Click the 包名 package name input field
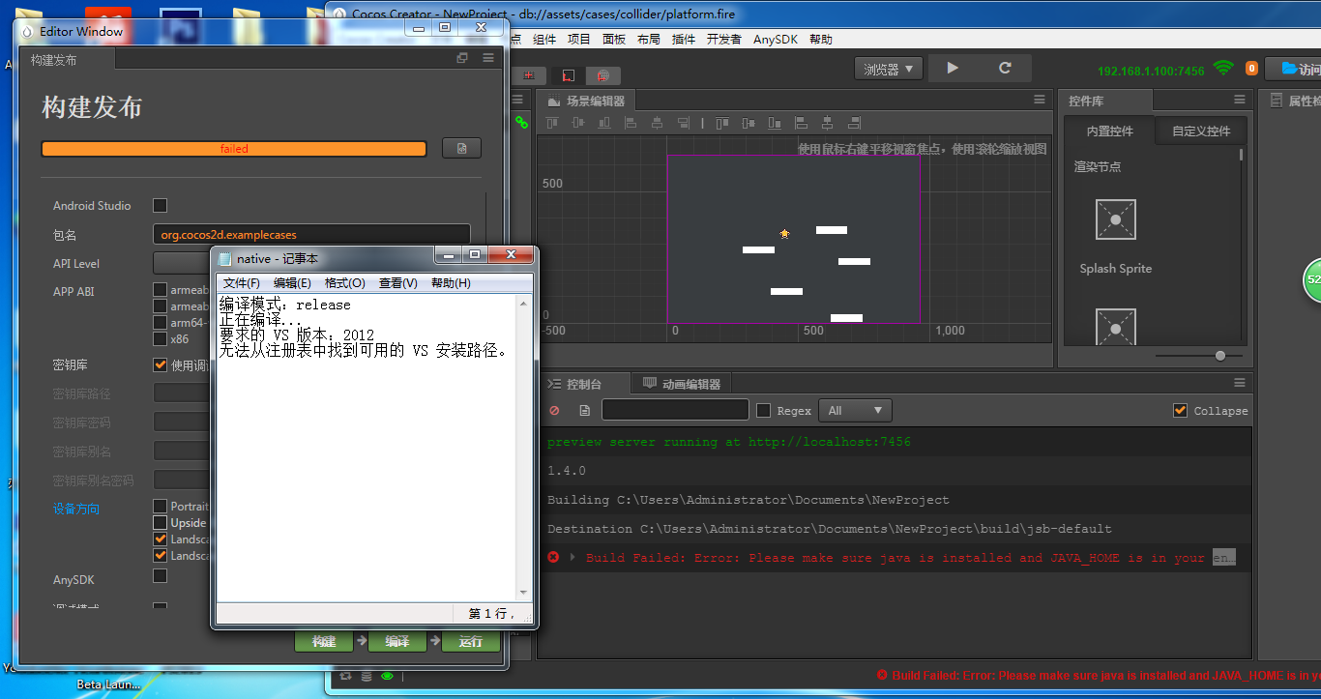Screen dimensions: 1321x699 coord(311,234)
